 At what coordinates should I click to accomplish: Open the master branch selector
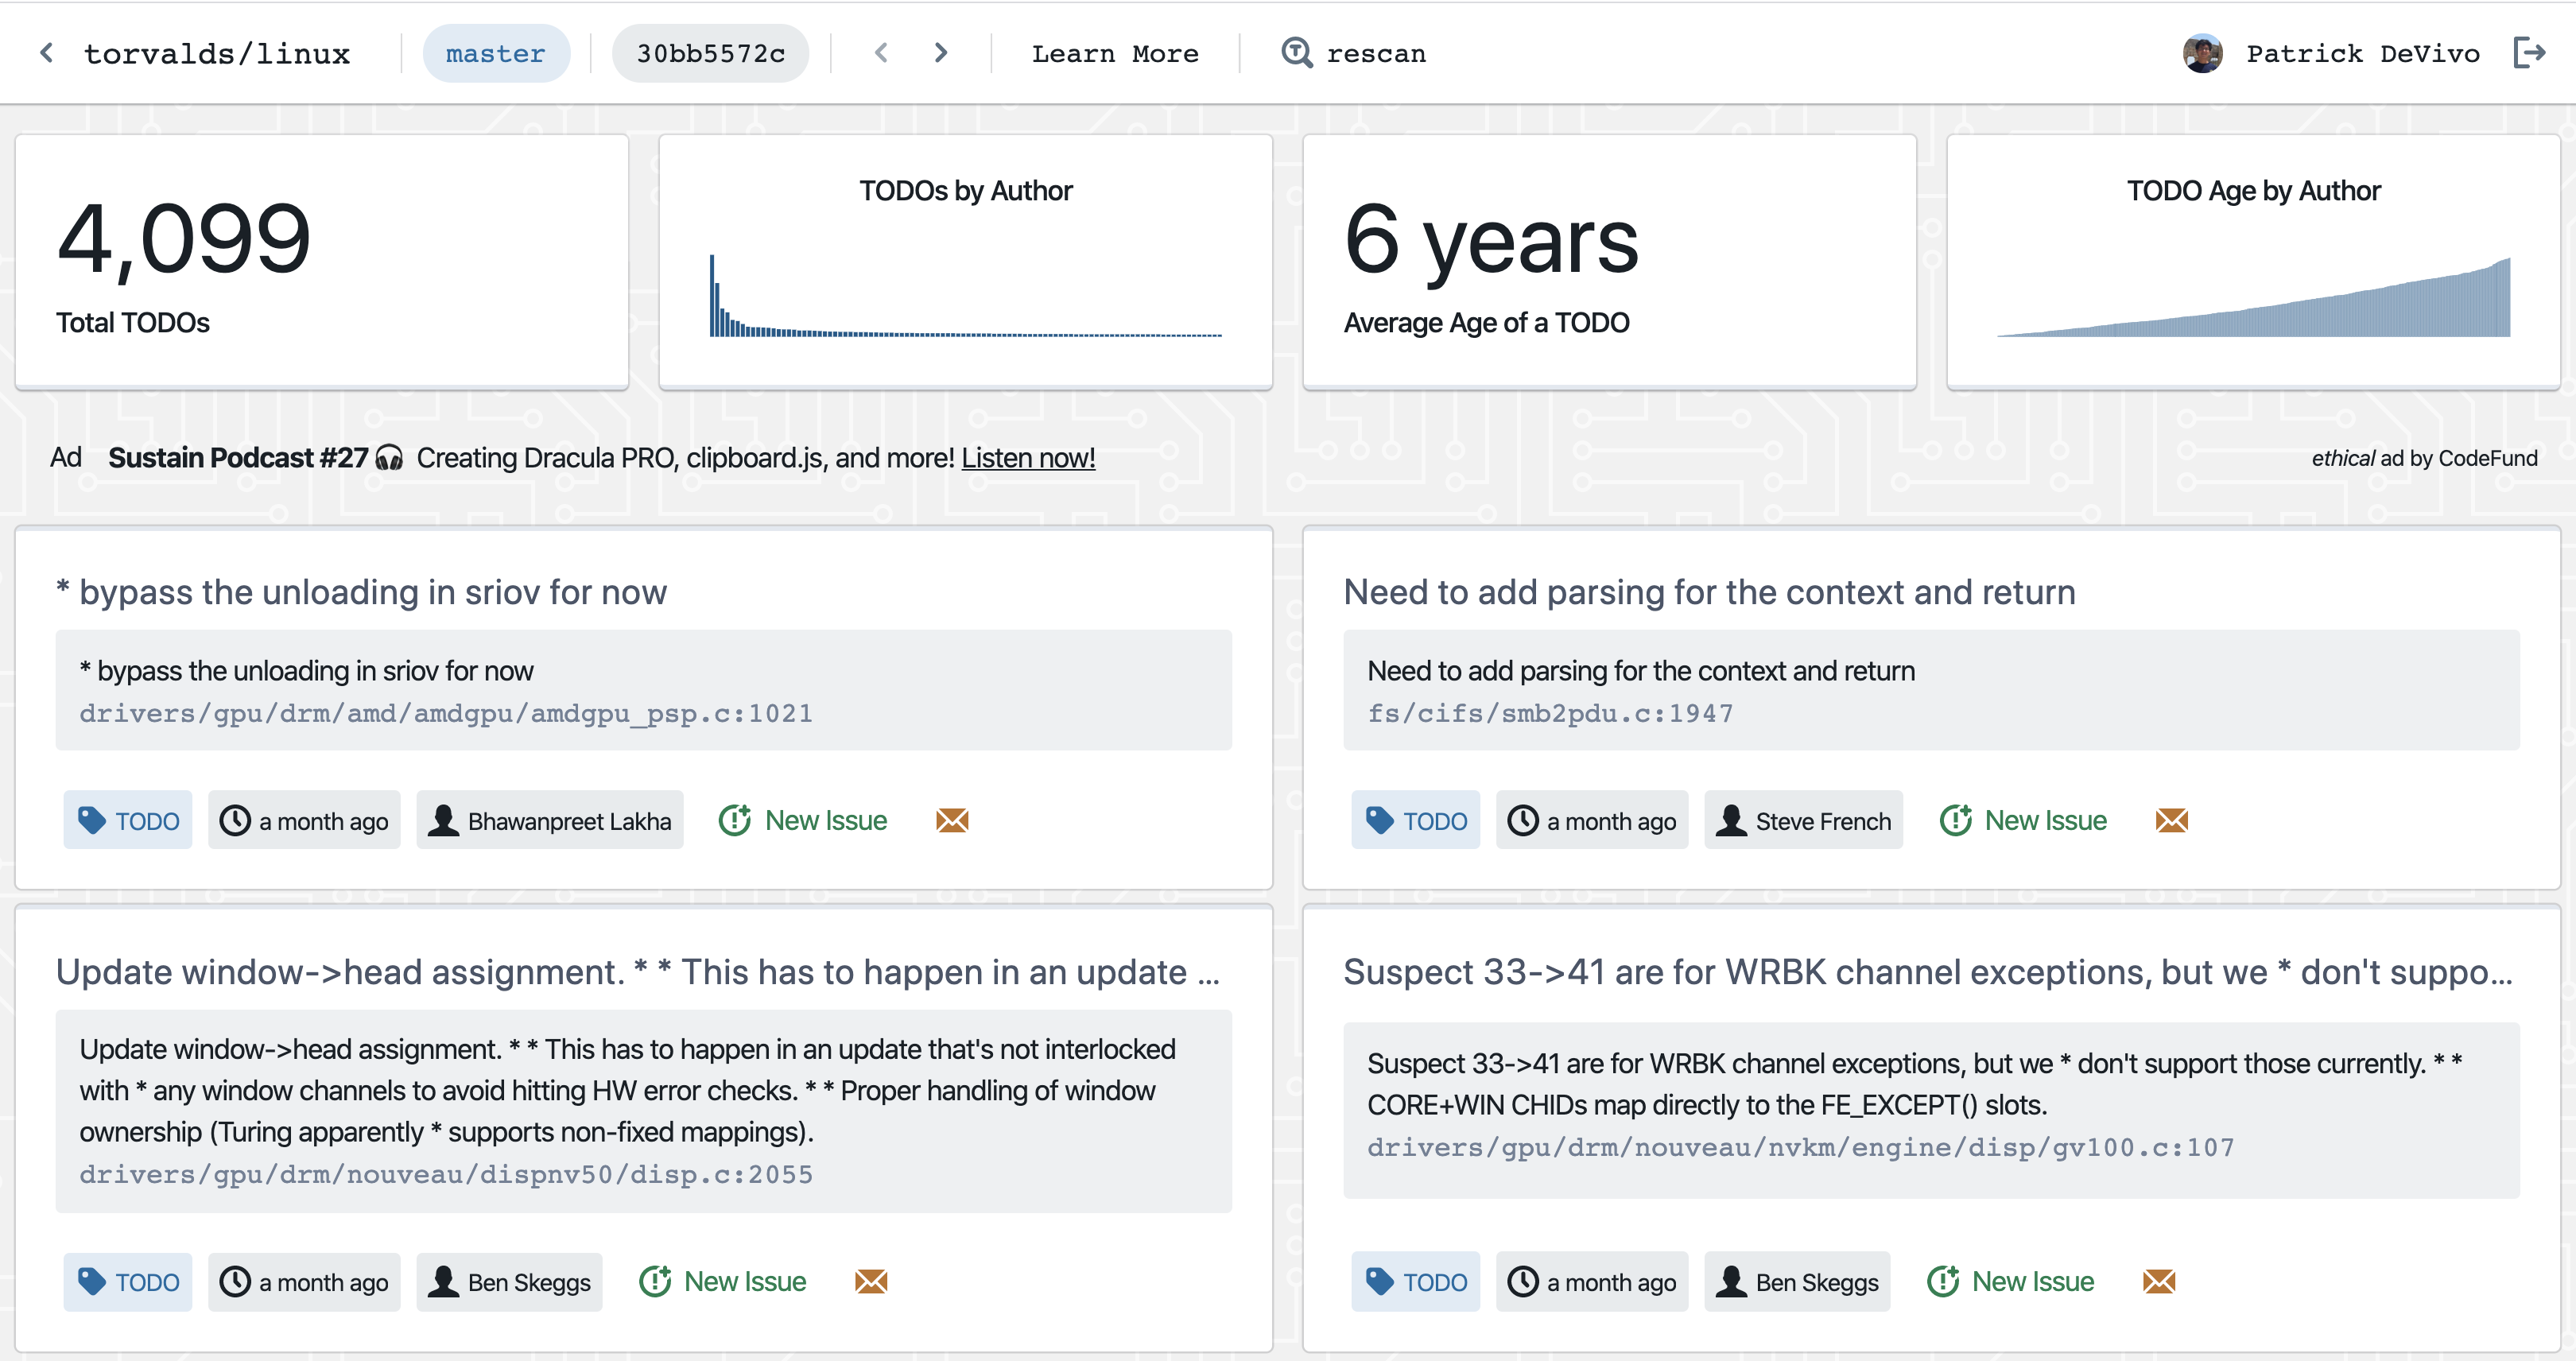coord(495,53)
